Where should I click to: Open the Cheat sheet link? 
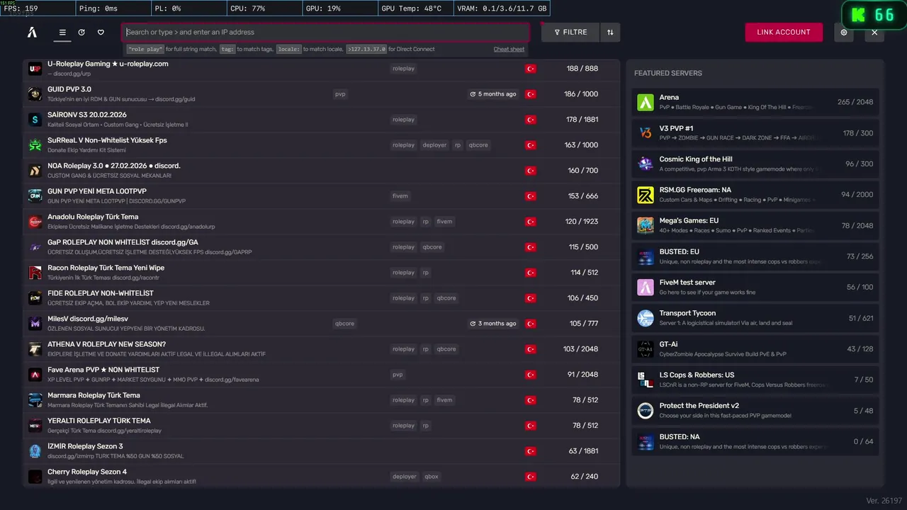point(509,50)
